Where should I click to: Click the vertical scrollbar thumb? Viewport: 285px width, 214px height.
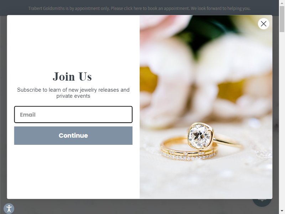click(x=282, y=19)
